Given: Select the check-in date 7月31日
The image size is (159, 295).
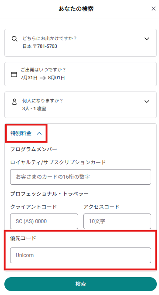Looking at the screenshot, I should coord(29,78).
